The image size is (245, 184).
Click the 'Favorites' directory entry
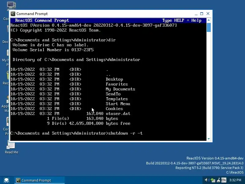117,84
